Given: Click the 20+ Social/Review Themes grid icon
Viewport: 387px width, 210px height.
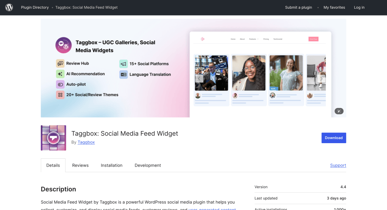Looking at the screenshot, I should (60, 95).
